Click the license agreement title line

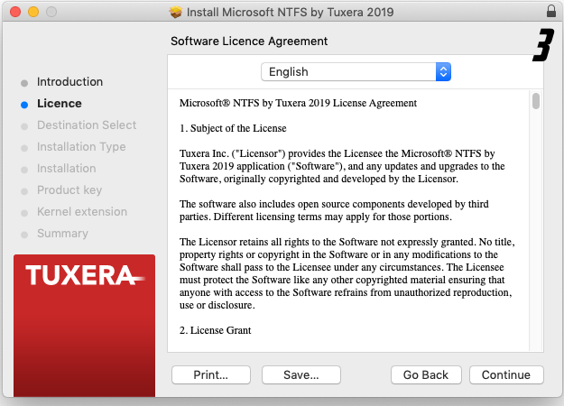[298, 103]
